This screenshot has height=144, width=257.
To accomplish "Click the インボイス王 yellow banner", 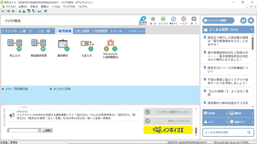I will [168, 130].
